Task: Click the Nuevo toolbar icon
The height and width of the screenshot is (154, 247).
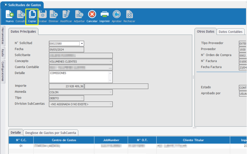Action: 10,15
